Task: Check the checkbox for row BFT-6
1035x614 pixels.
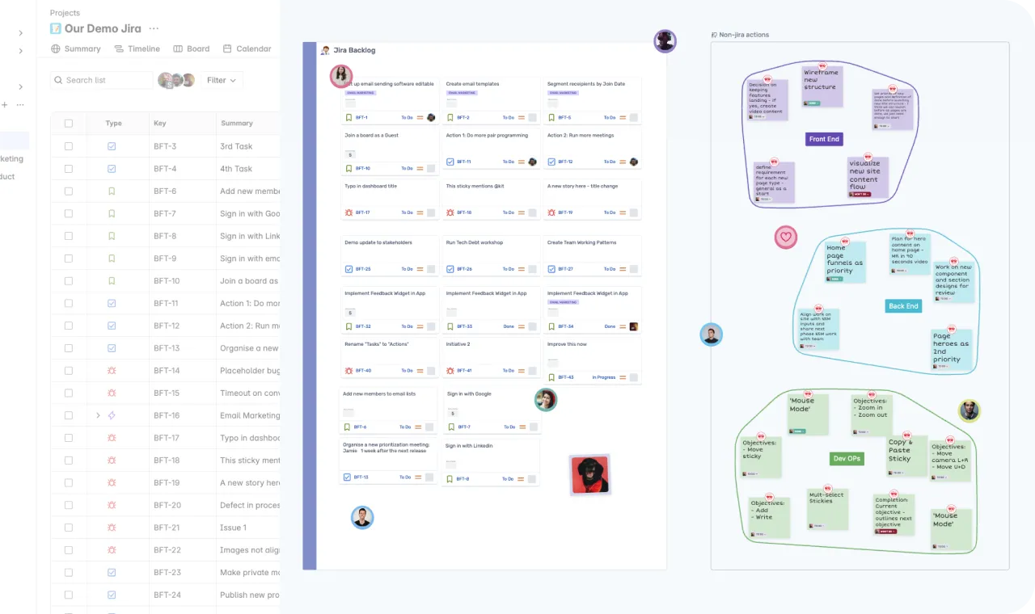Action: tap(69, 191)
